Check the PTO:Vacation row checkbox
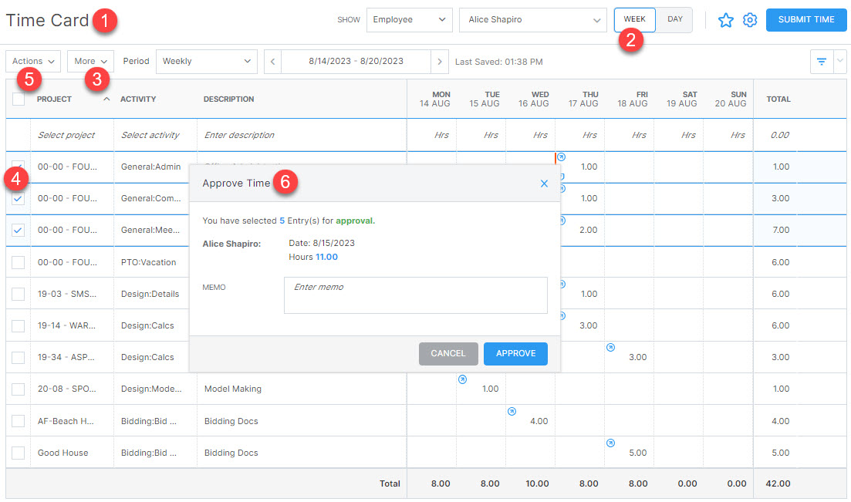Screen dimensions: 851x502 click(x=17, y=261)
